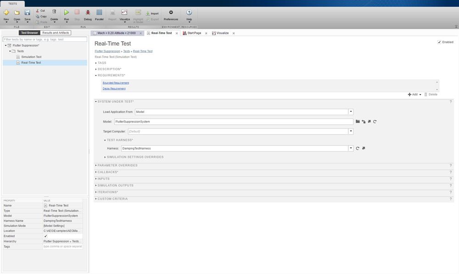Open the Visualize tool
Screen dimensions: 459x274
pos(124,13)
